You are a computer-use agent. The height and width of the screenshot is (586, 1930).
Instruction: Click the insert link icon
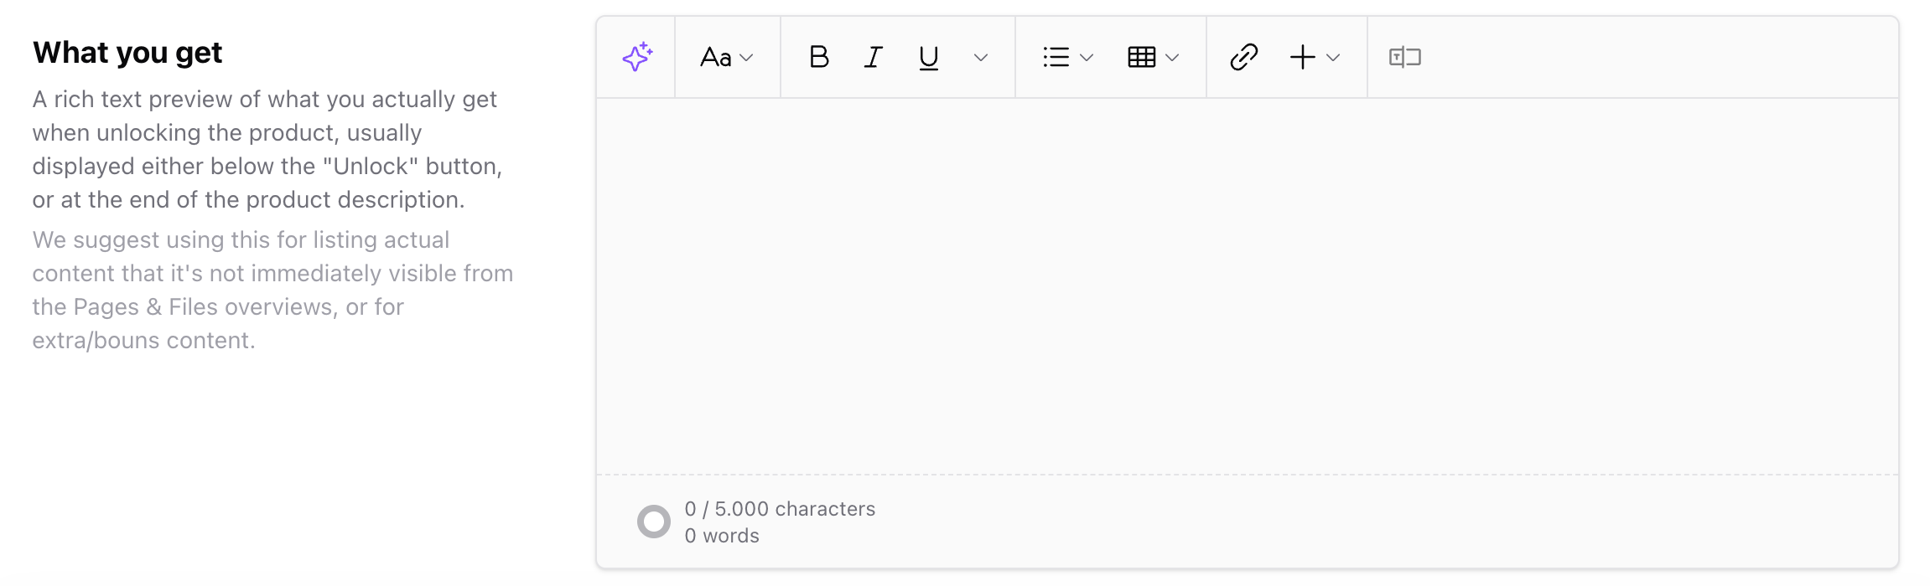pyautogui.click(x=1243, y=57)
